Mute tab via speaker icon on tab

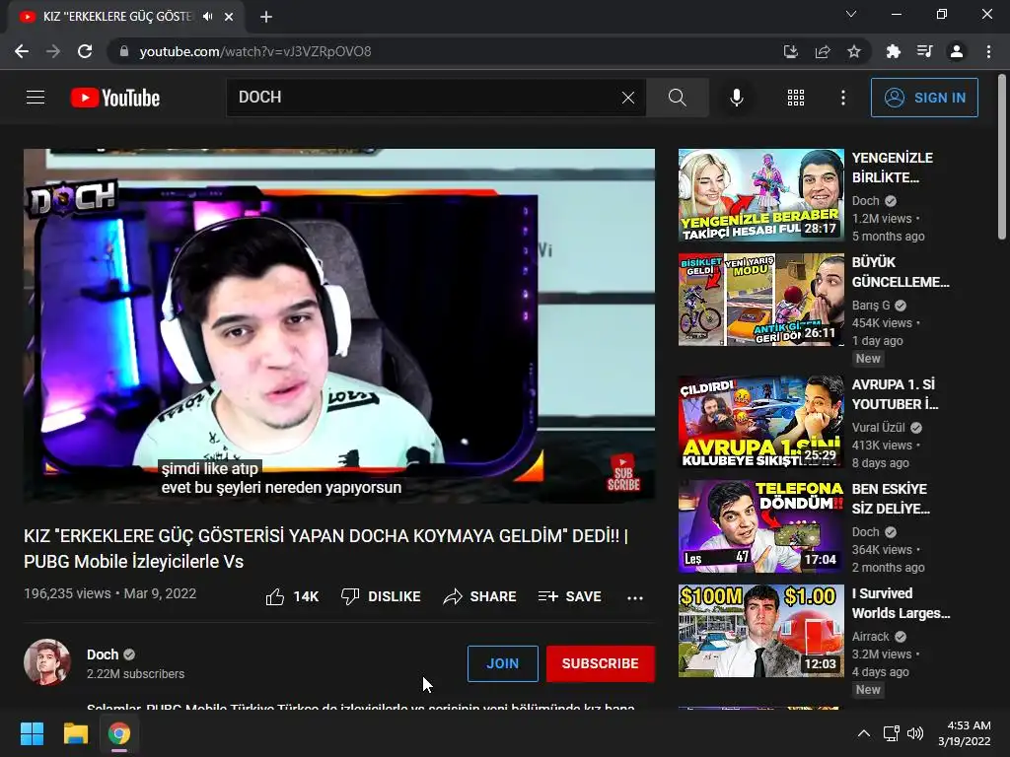[207, 17]
